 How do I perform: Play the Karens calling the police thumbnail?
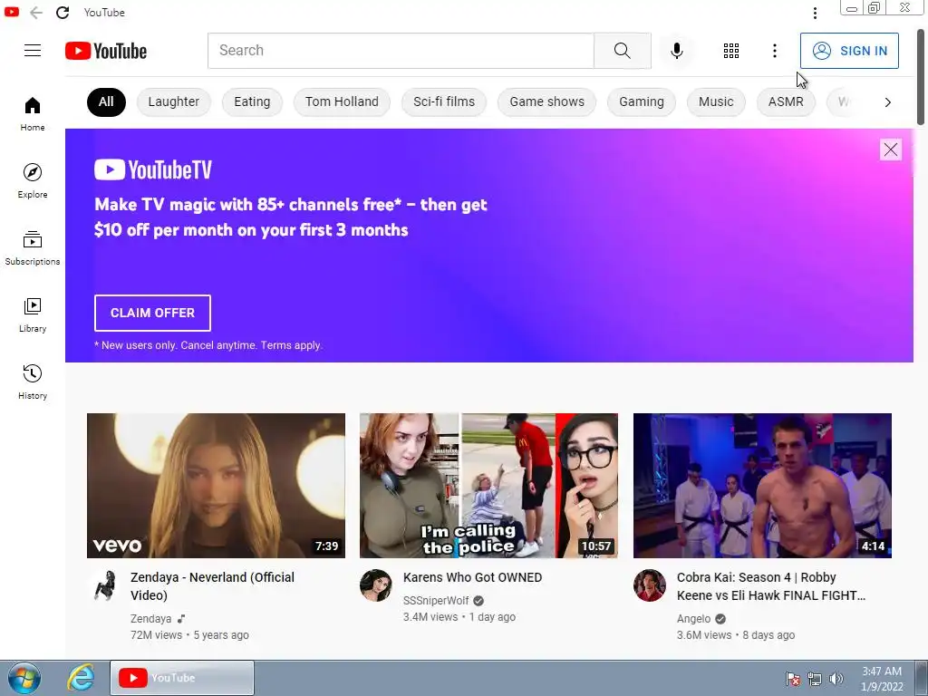[488, 486]
